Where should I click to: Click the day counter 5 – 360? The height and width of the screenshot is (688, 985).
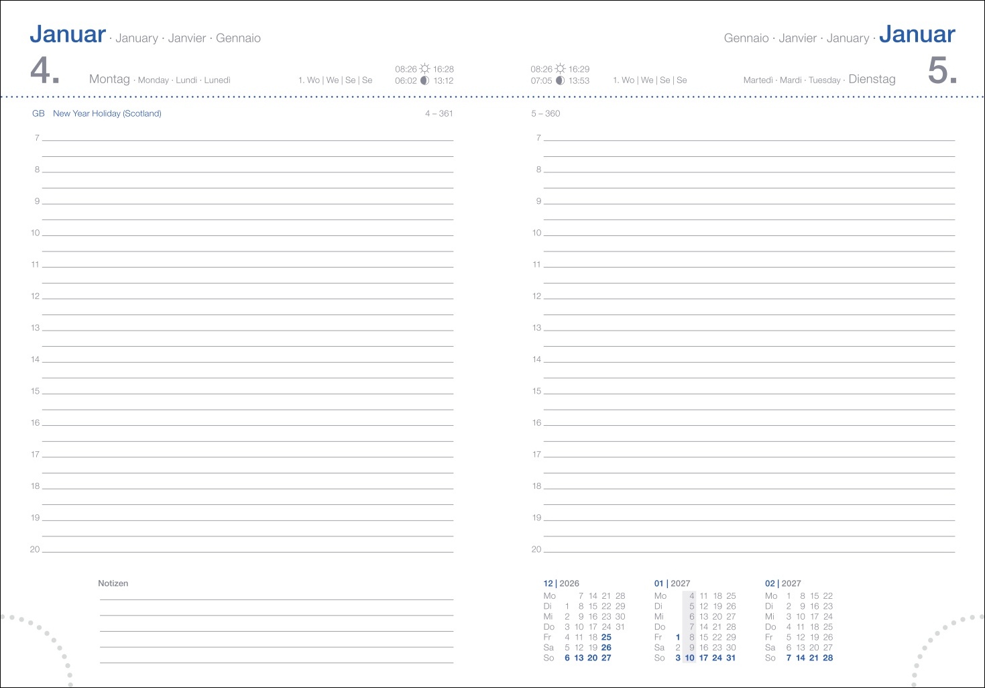coord(545,113)
